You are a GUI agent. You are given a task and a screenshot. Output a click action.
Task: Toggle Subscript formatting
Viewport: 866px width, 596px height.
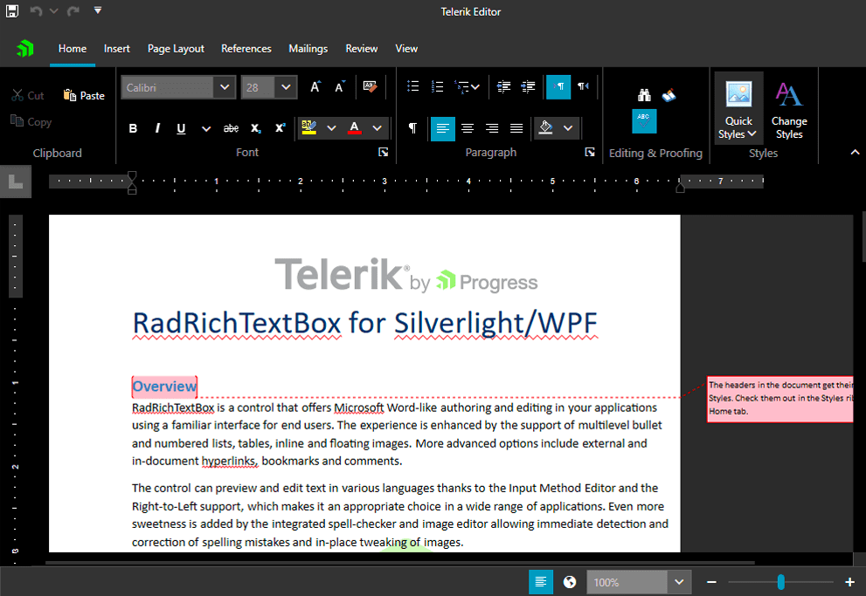(x=256, y=128)
